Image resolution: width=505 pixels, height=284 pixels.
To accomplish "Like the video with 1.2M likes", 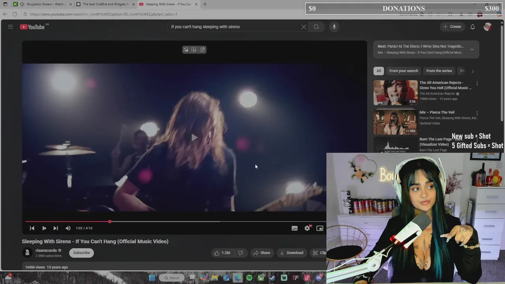I will click(x=222, y=253).
